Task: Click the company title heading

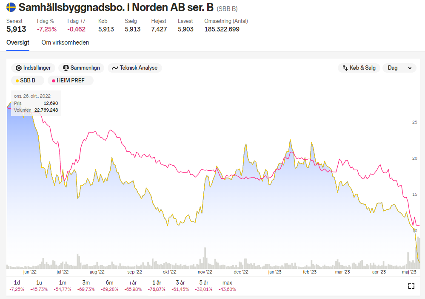Action: pyautogui.click(x=116, y=8)
